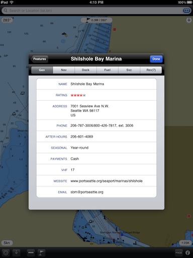Tap the GPS center-on-location icon at top right

coord(189,20)
